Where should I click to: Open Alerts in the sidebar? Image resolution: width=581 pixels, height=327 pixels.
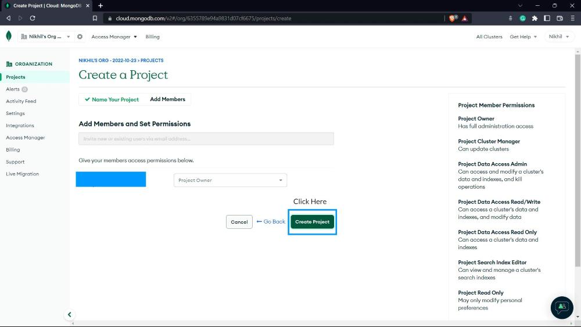point(13,89)
